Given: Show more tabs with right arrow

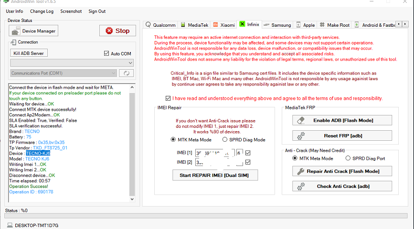Looking at the screenshot, I should point(405,24).
